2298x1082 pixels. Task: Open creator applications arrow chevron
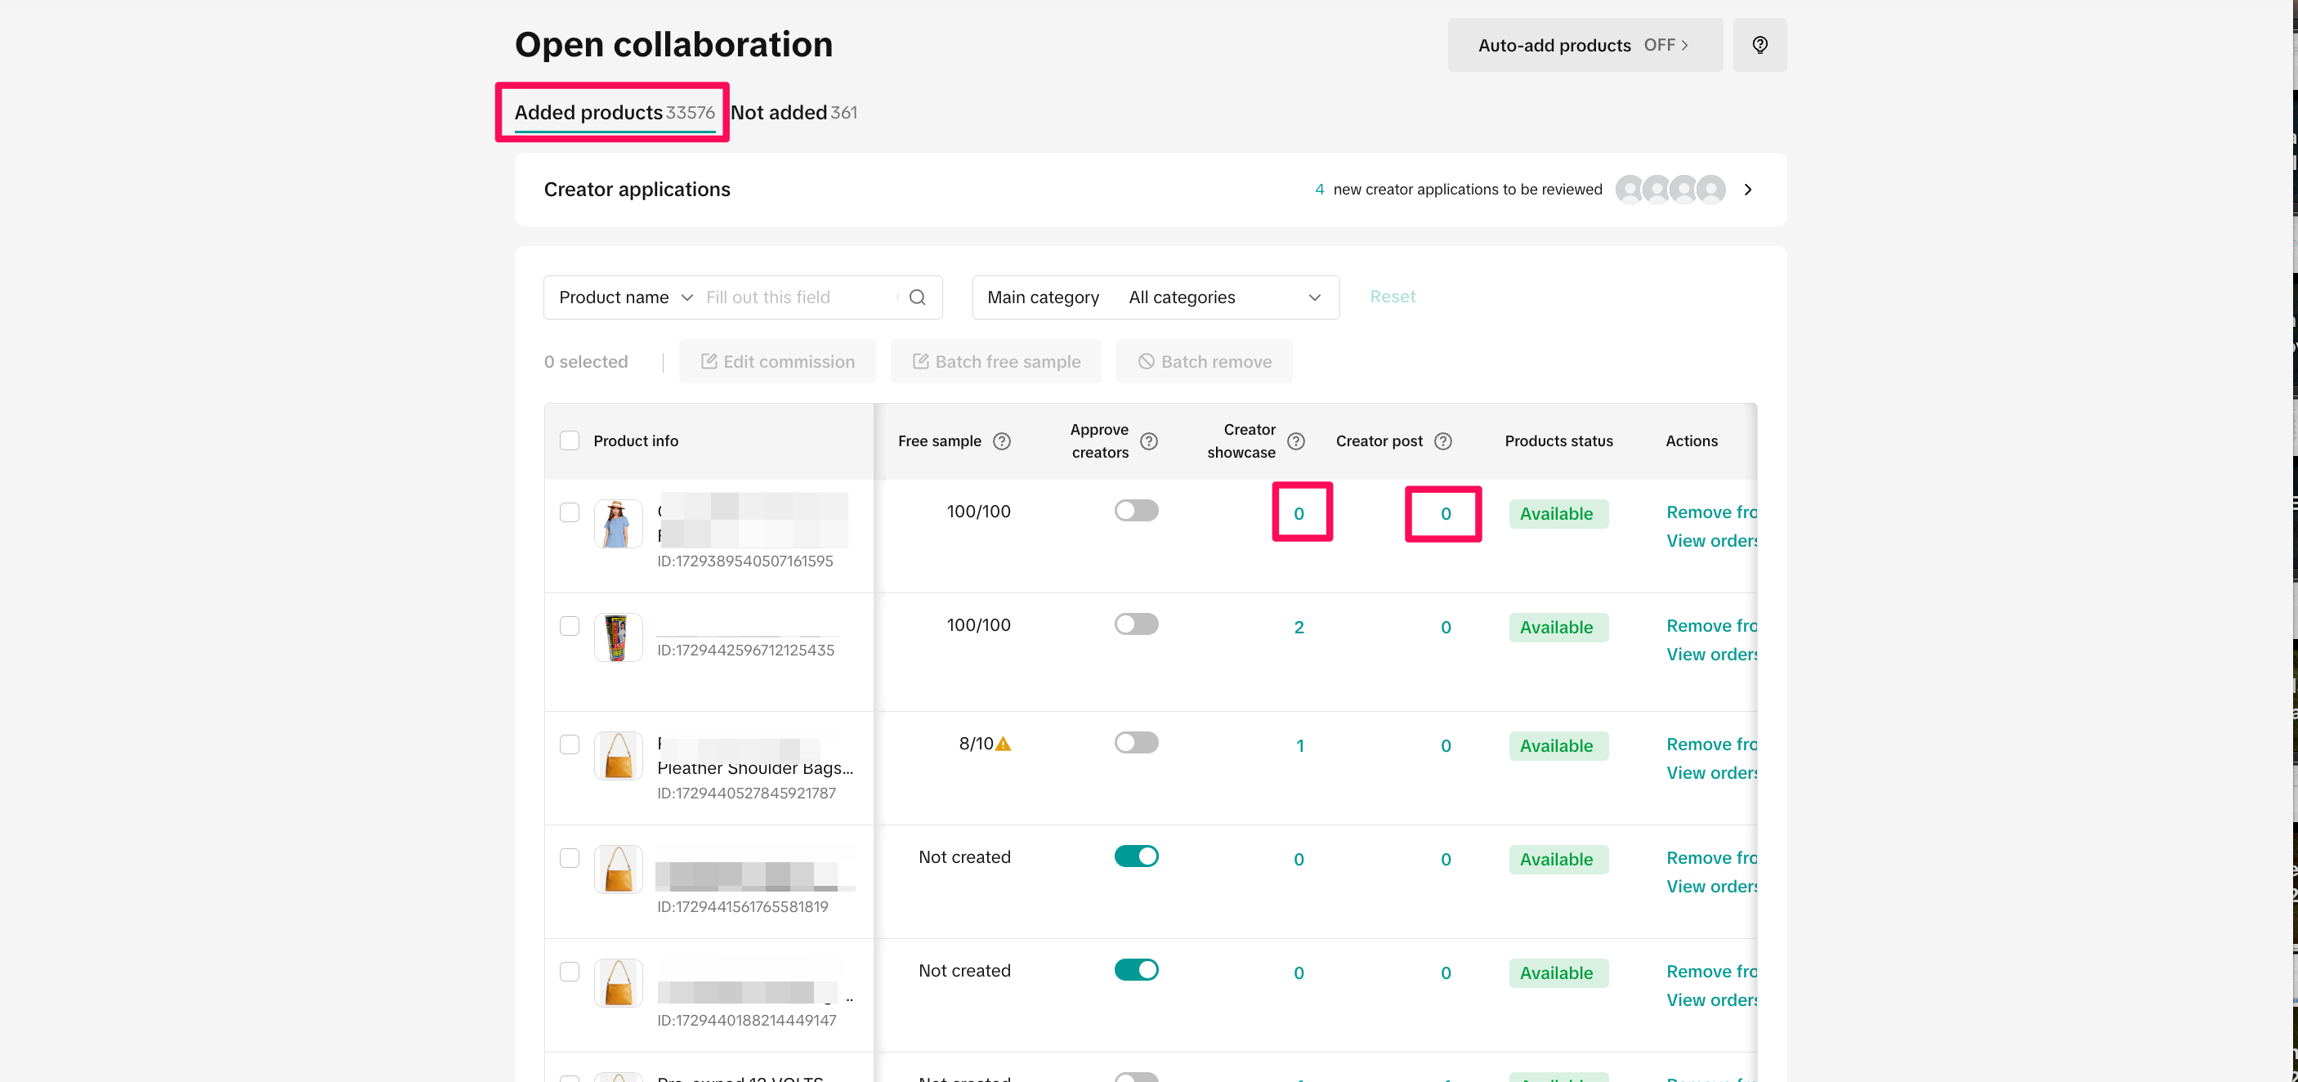point(1747,189)
